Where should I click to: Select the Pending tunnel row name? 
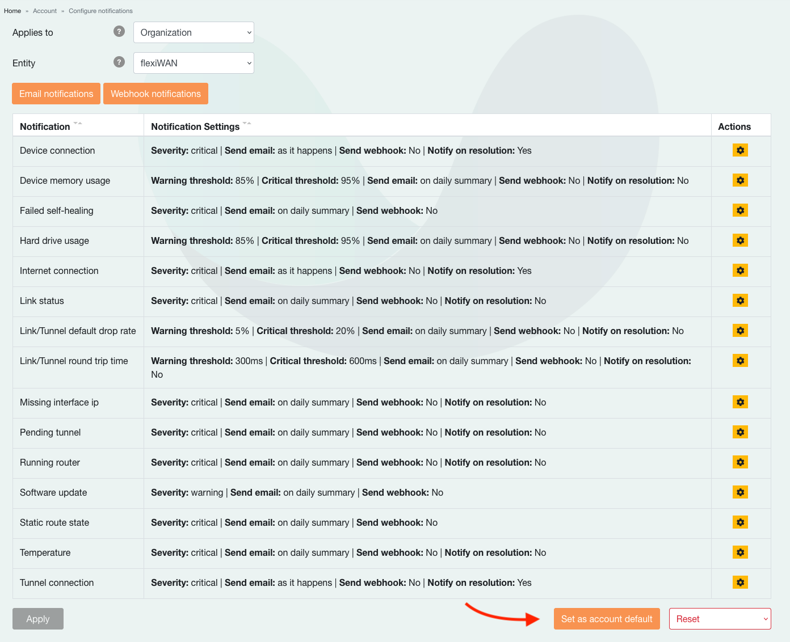click(x=50, y=432)
